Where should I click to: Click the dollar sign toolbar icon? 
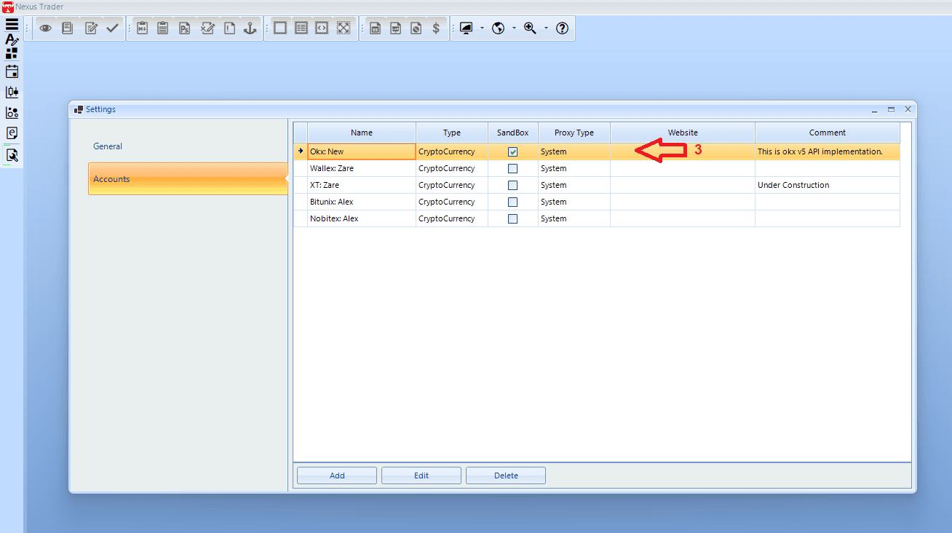[436, 28]
